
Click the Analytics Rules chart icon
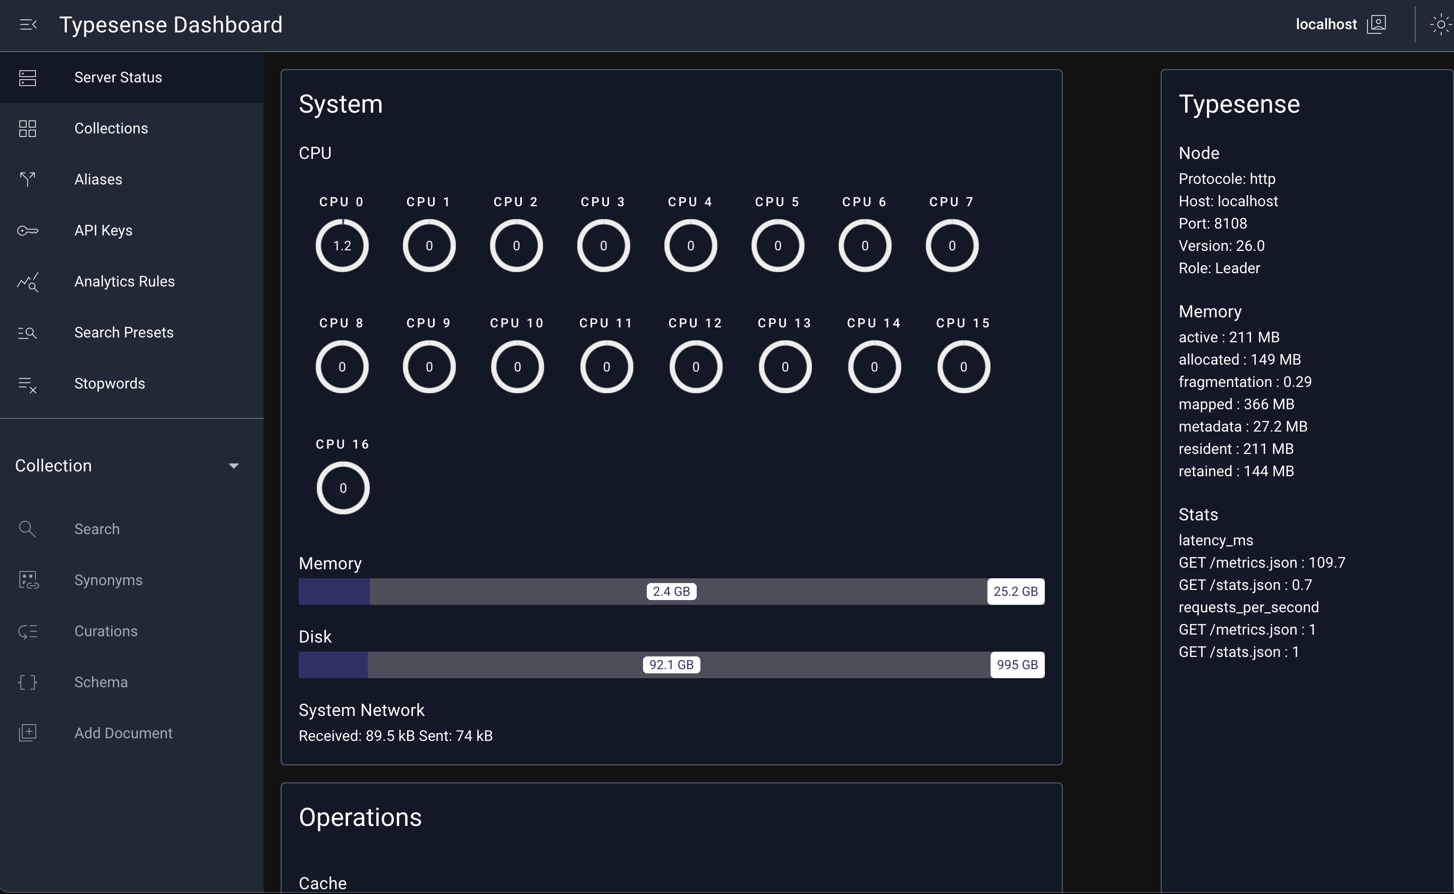click(27, 282)
